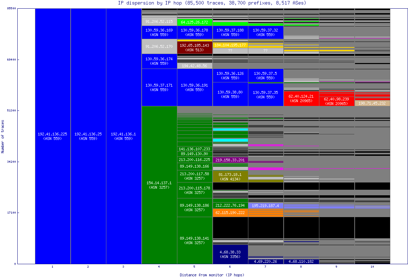Viewport: 408px width, 277px height.
Task: Select the 192.65.185.143 (ASN 513) dark red block
Action: [x=195, y=47]
